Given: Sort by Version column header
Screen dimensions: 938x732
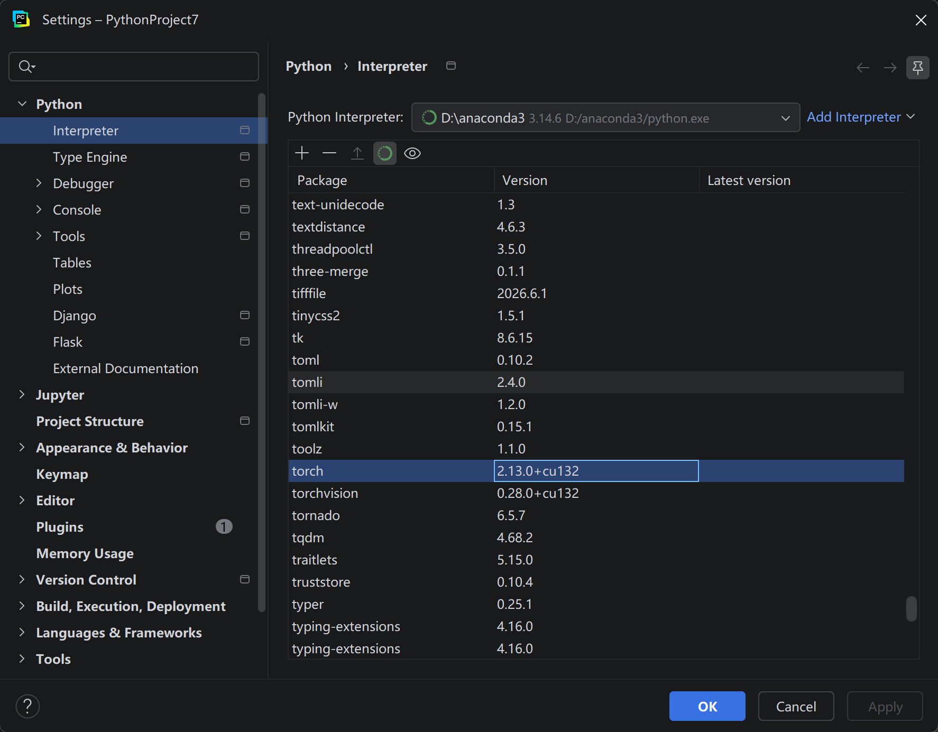Looking at the screenshot, I should (x=596, y=180).
